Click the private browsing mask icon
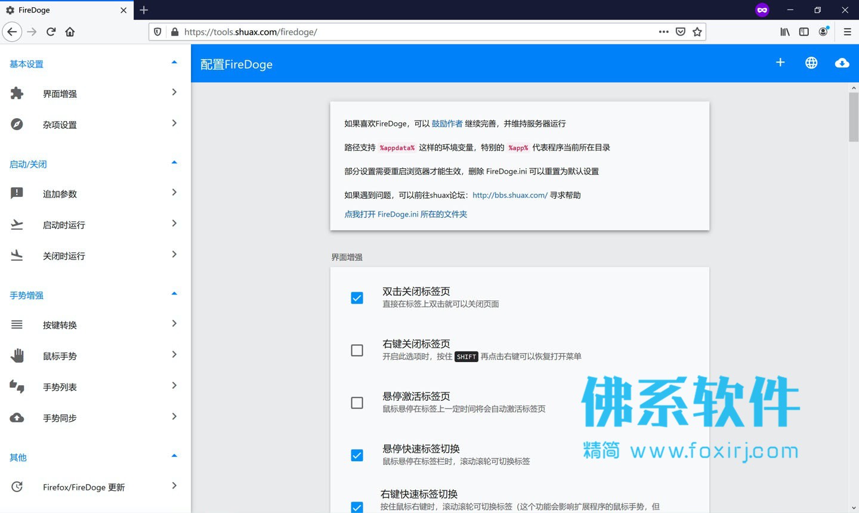Viewport: 859px width, 513px height. coord(762,10)
